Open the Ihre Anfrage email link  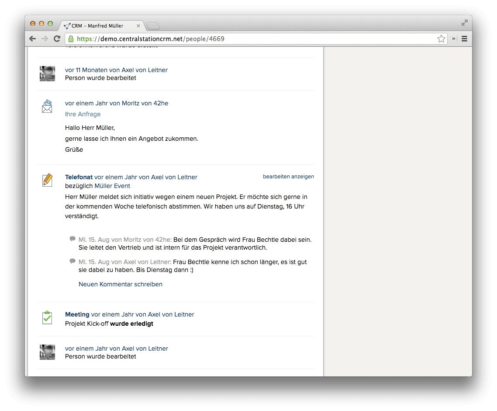(x=83, y=114)
